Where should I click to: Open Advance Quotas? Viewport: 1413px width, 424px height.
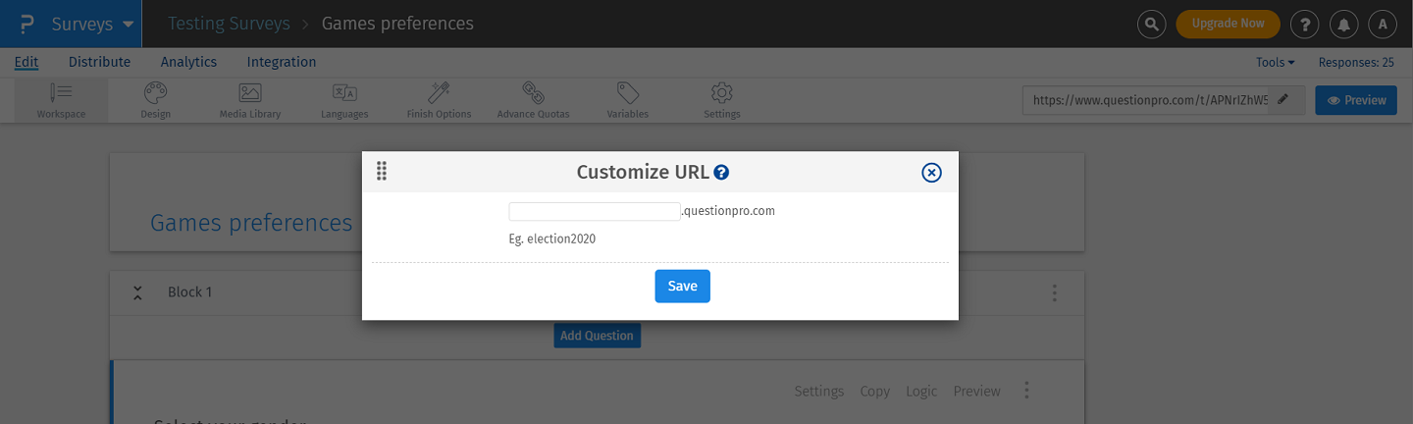coord(533,100)
